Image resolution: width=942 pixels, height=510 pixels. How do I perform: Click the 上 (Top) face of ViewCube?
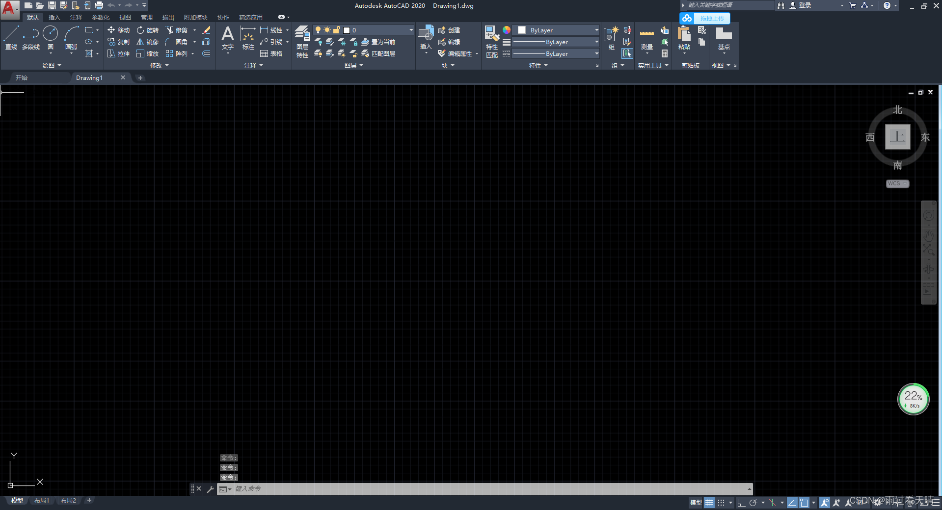click(897, 136)
